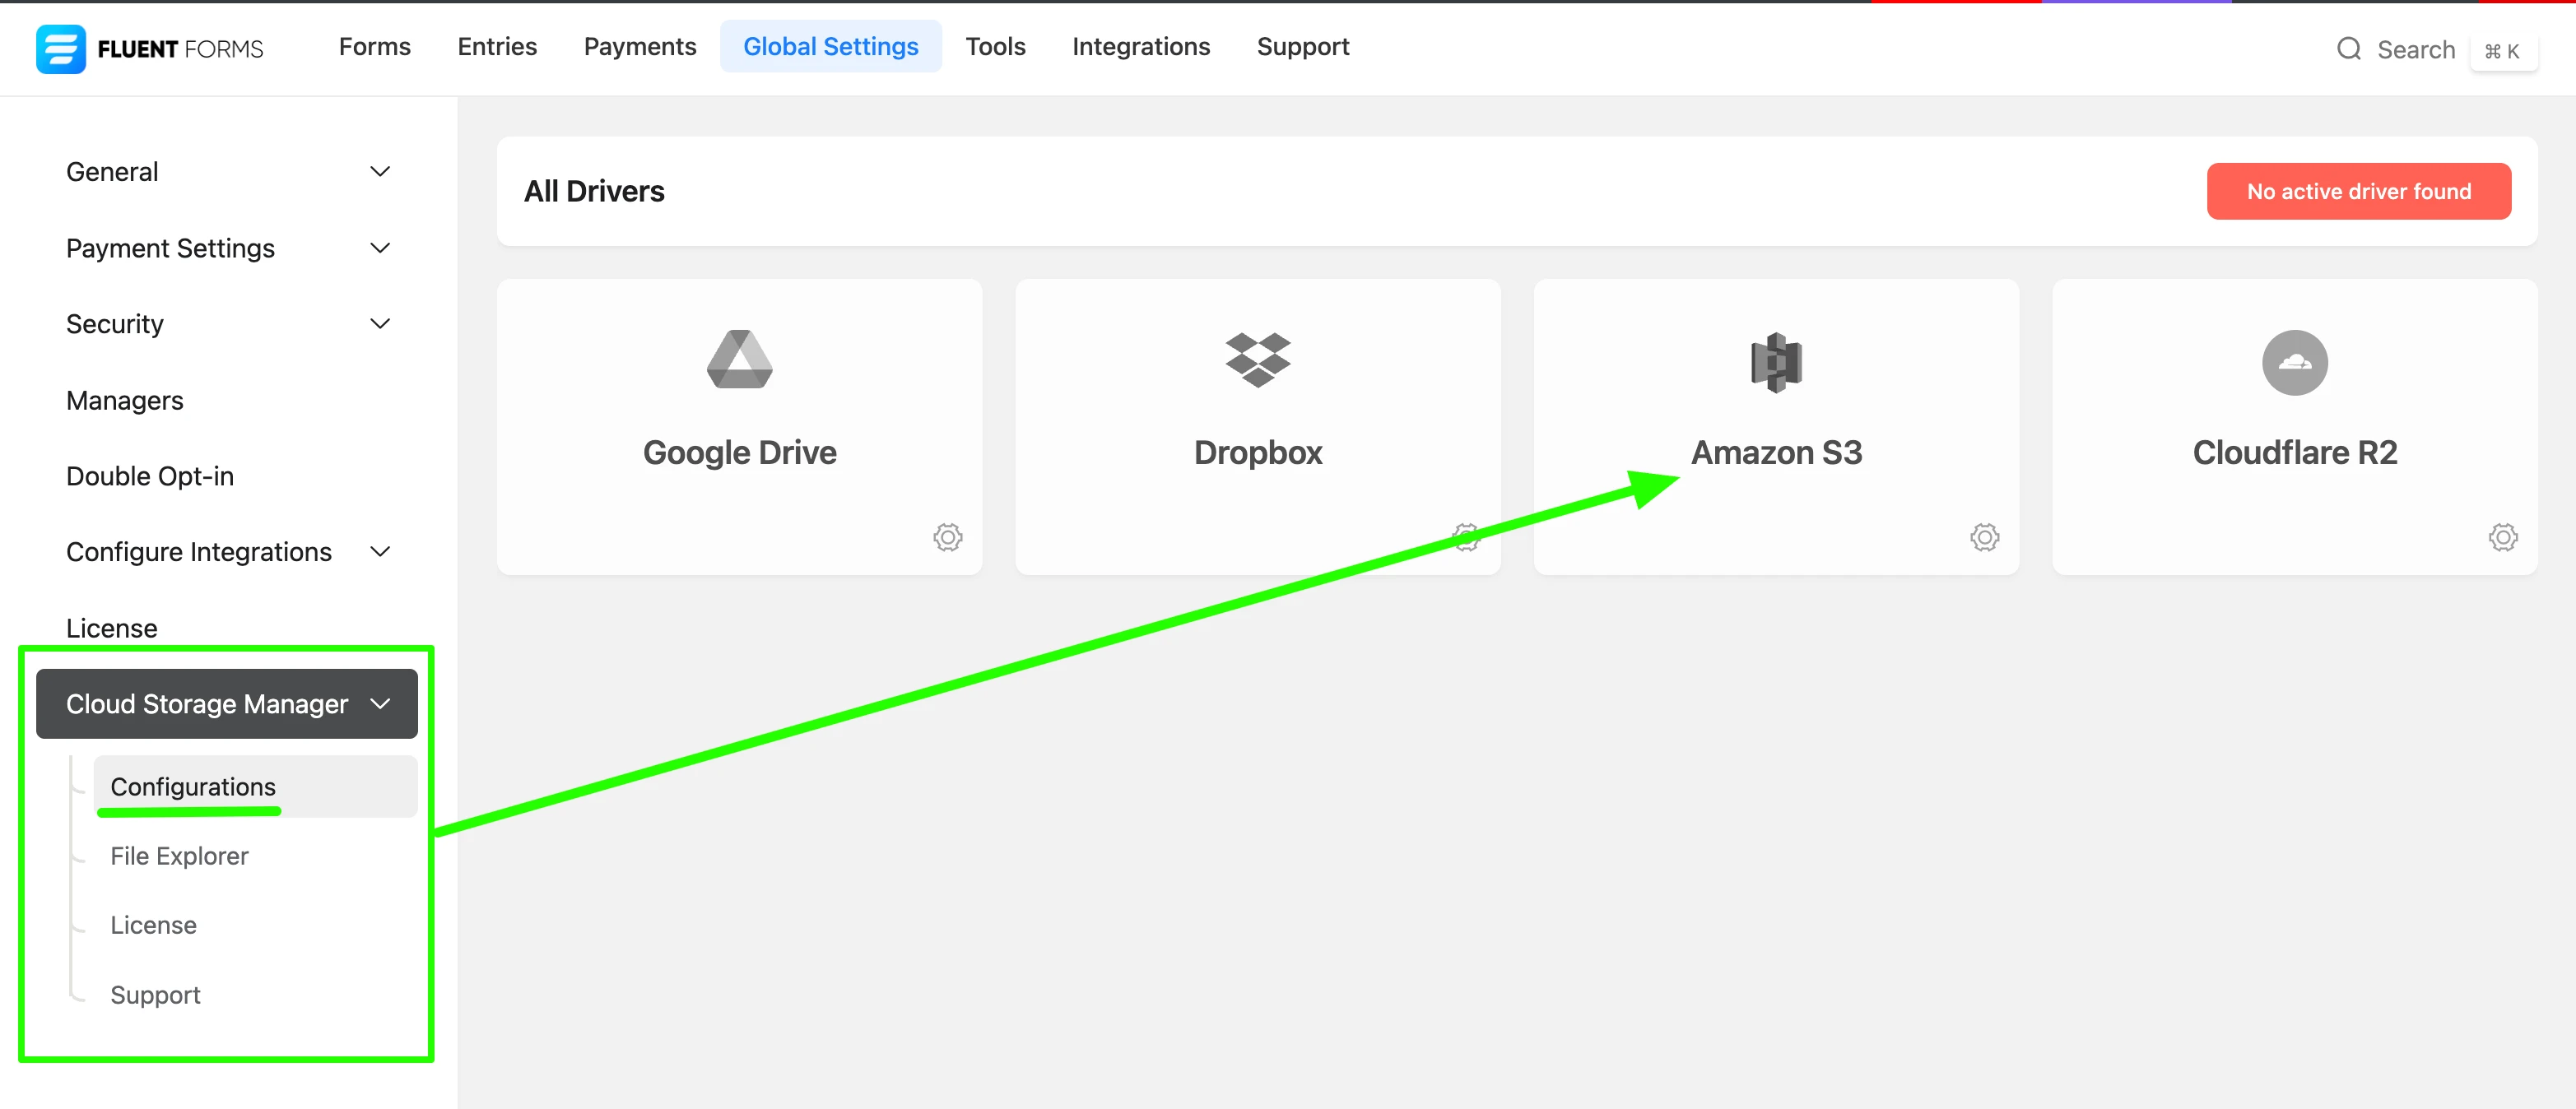Collapse the Cloud Storage Manager section
Viewport: 2576px width, 1109px height.
pos(381,703)
